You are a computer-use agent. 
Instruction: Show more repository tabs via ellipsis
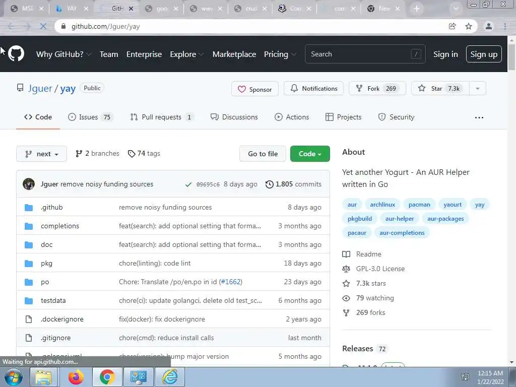coord(479,117)
